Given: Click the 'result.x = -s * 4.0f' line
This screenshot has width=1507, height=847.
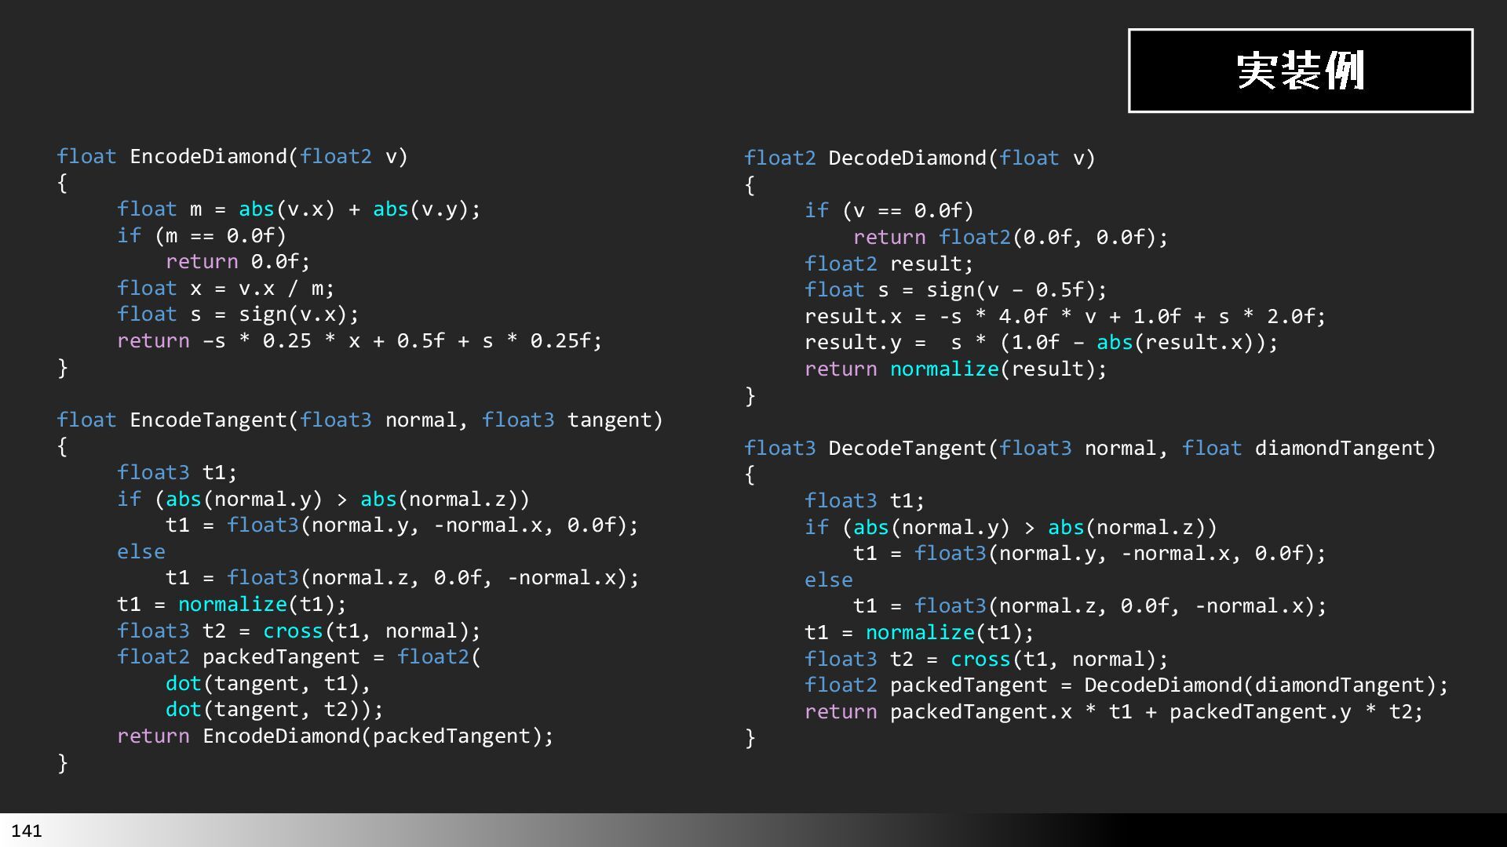Looking at the screenshot, I should [x=1065, y=317].
